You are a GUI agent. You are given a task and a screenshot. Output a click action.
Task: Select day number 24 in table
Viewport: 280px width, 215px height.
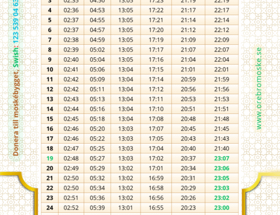[50, 208]
